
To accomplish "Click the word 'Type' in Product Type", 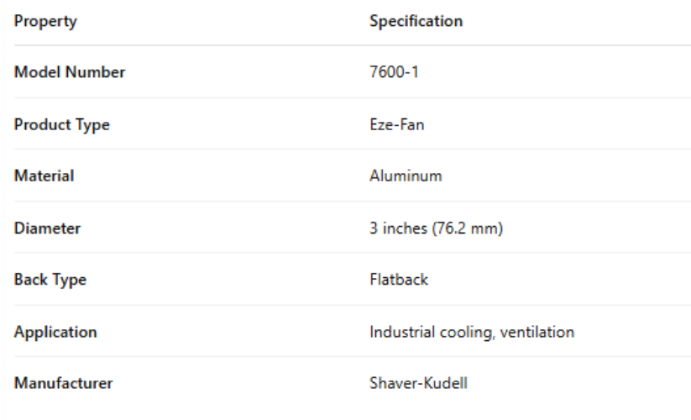I will 94,125.
